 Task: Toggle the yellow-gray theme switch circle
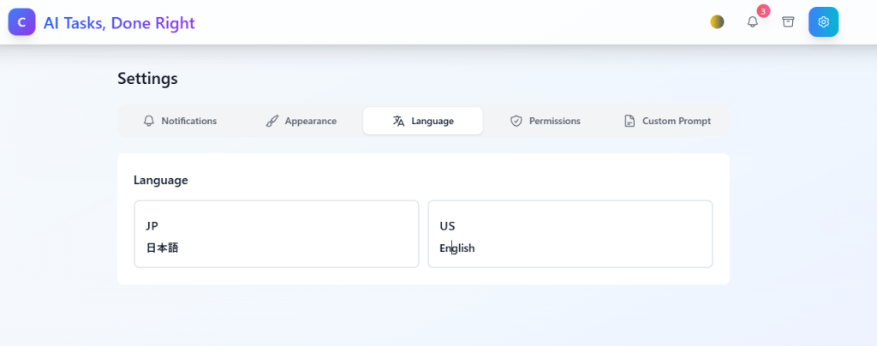coord(717,21)
